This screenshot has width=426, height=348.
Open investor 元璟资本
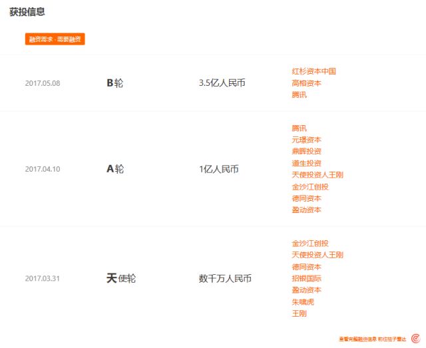[x=306, y=140]
